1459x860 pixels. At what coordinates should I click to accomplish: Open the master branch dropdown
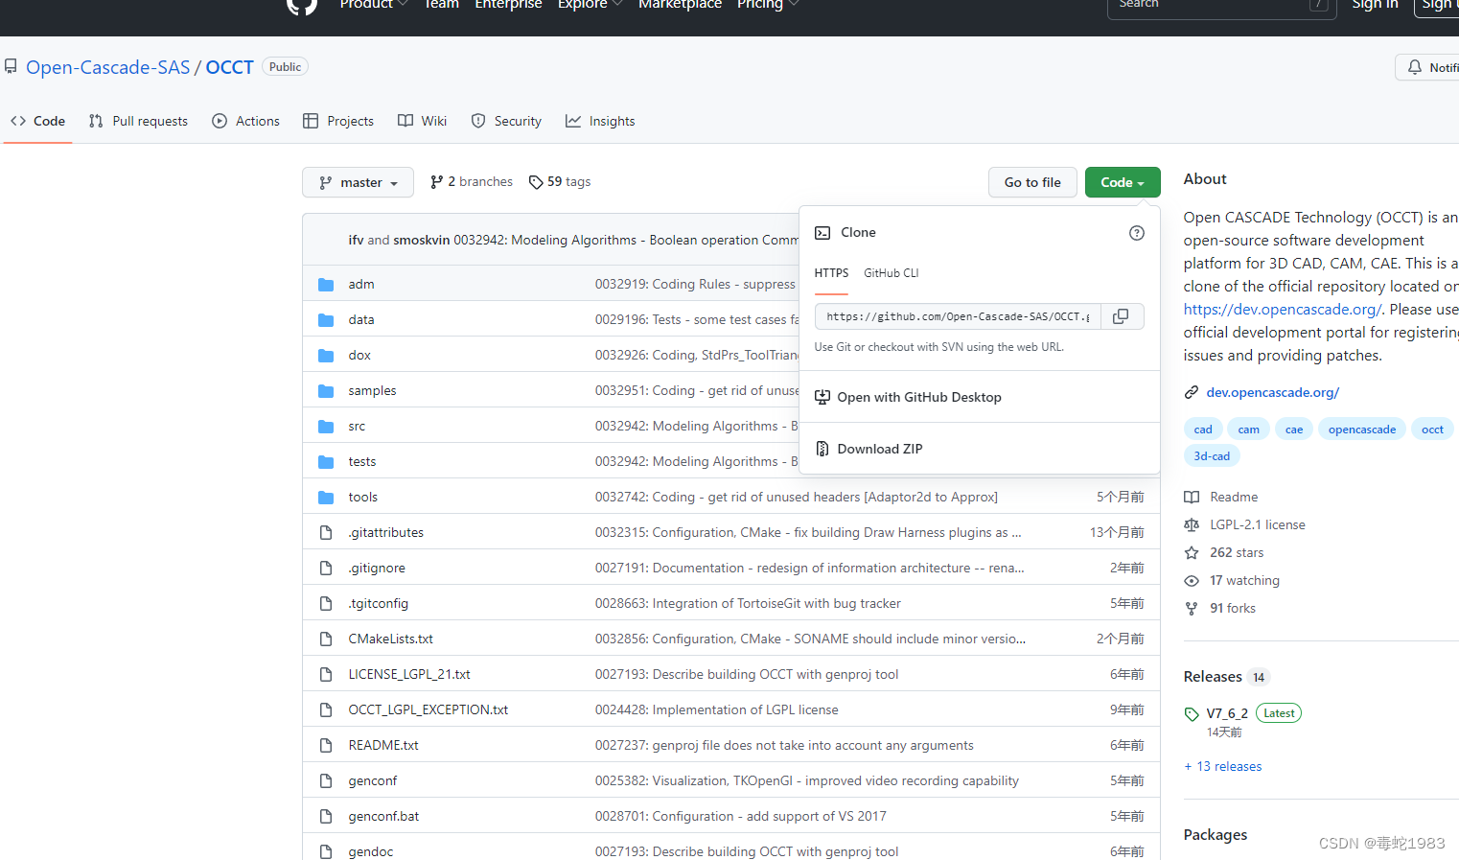[358, 182]
